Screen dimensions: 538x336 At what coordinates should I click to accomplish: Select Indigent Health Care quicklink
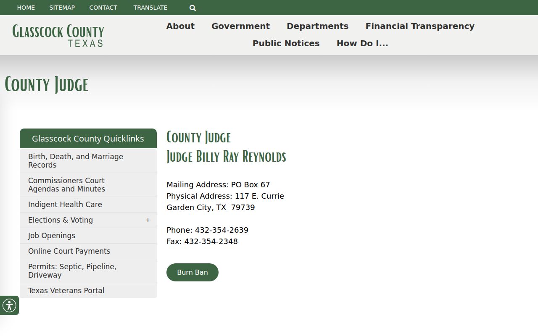(88, 205)
